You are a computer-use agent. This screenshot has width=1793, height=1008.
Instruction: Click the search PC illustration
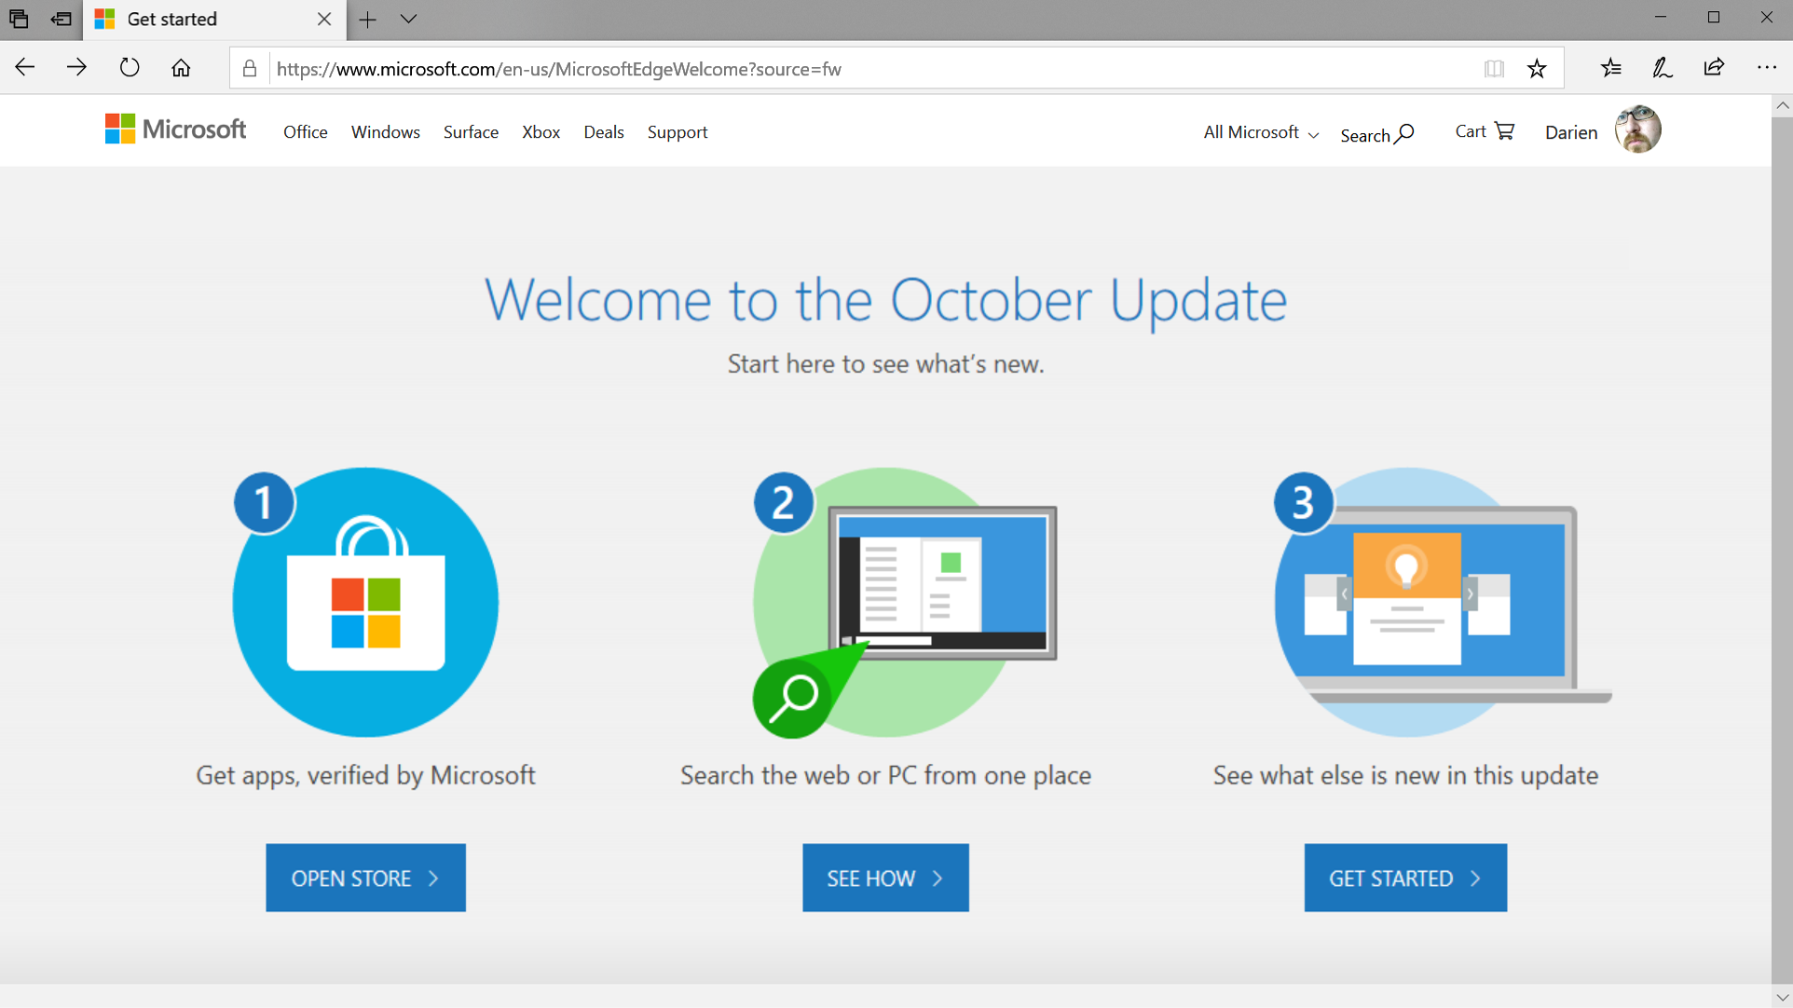click(903, 603)
